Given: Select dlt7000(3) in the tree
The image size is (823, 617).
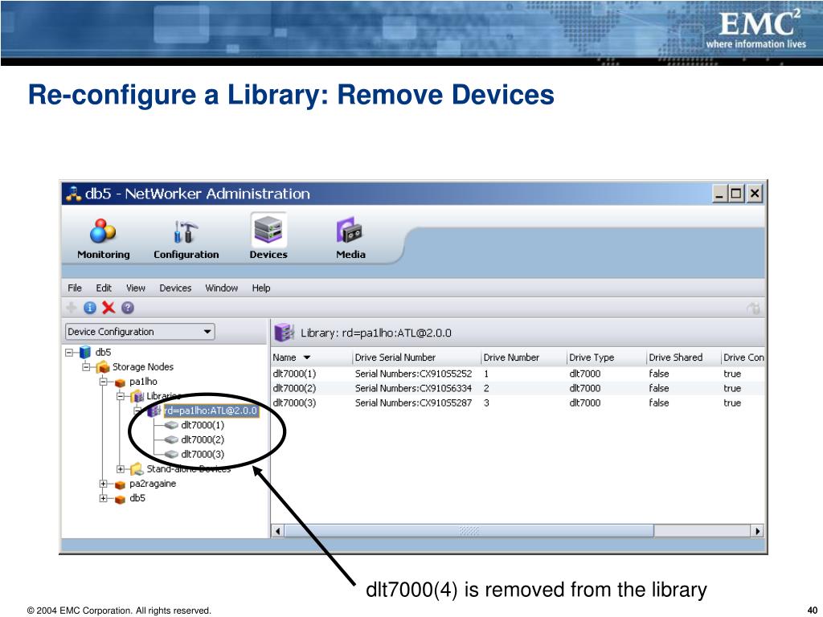Looking at the screenshot, I should [202, 455].
